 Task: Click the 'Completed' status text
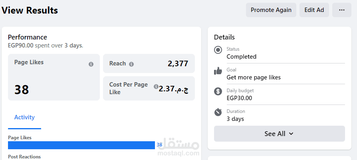[241, 57]
